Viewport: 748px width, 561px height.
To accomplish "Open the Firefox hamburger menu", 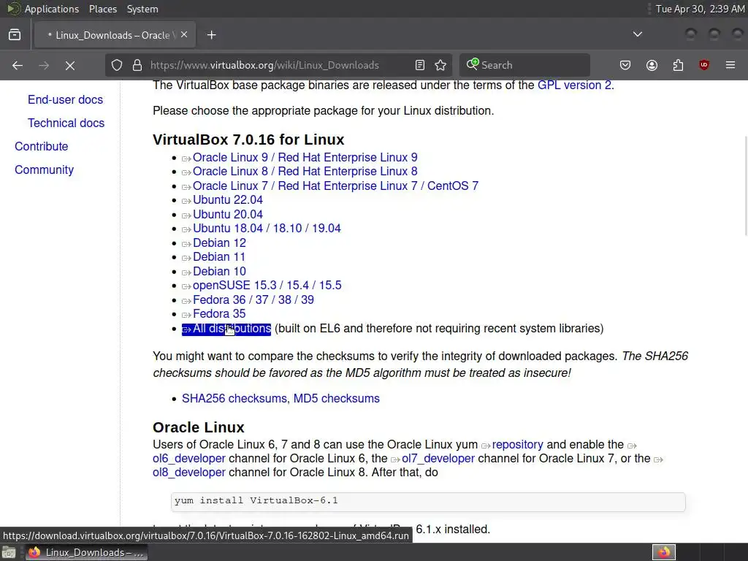I will tap(730, 65).
